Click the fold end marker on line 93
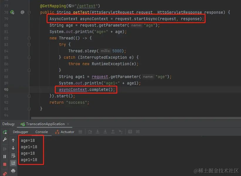The image size is (241, 176). [x=29, y=109]
